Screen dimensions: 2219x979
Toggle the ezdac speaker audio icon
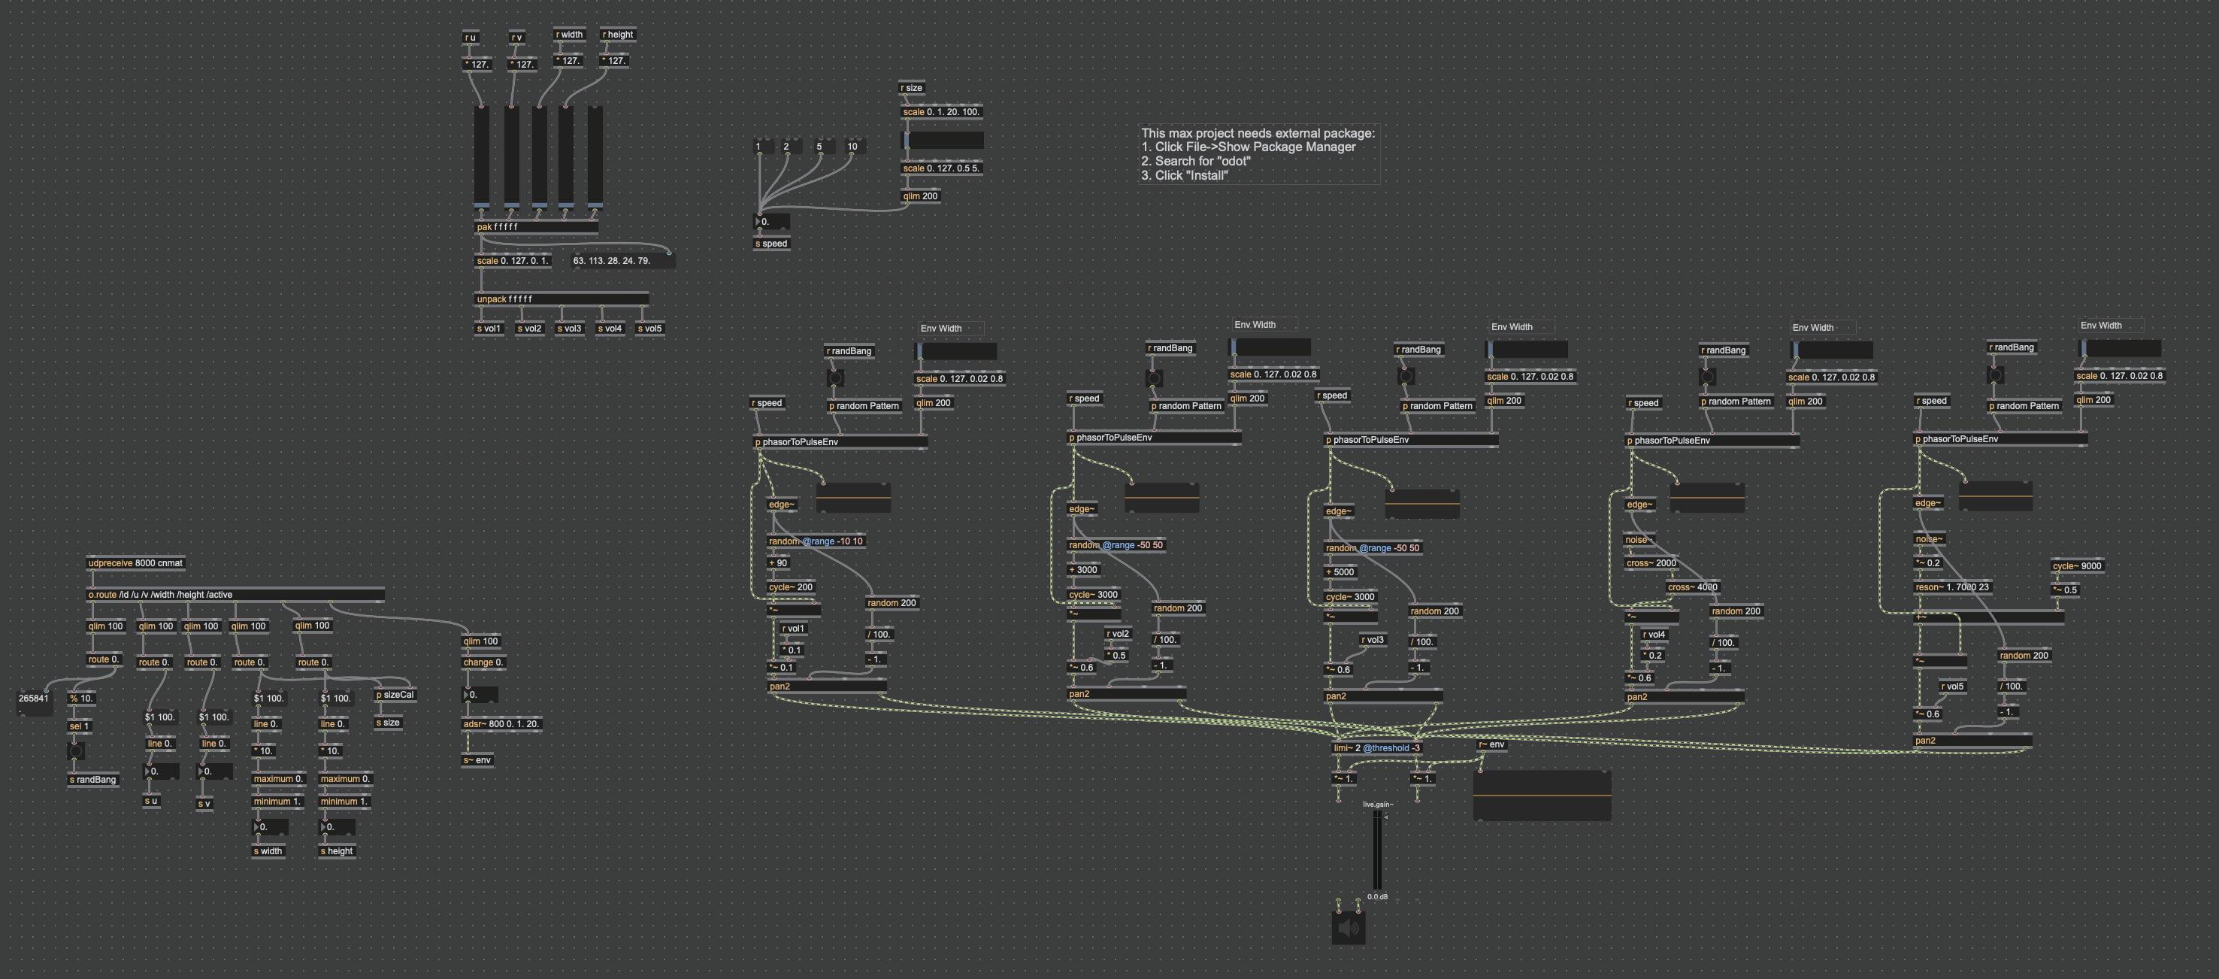click(x=1348, y=928)
